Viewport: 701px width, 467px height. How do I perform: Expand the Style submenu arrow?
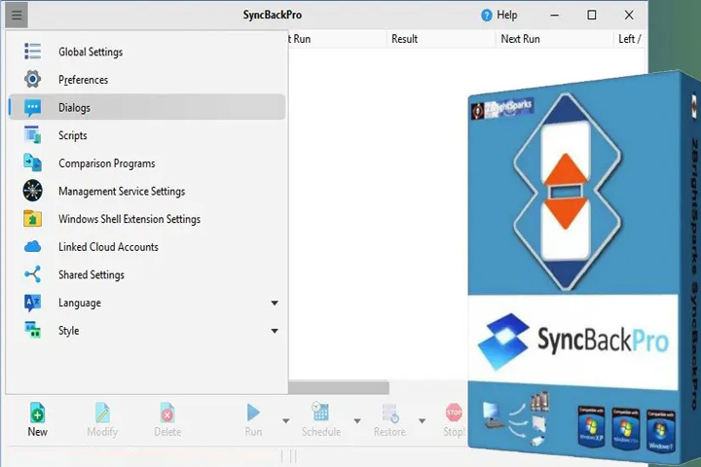(275, 331)
